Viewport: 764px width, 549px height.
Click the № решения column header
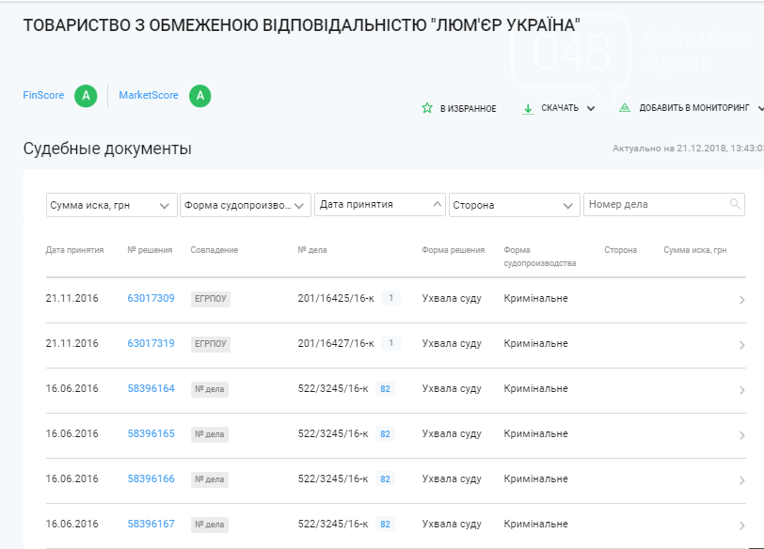point(151,250)
